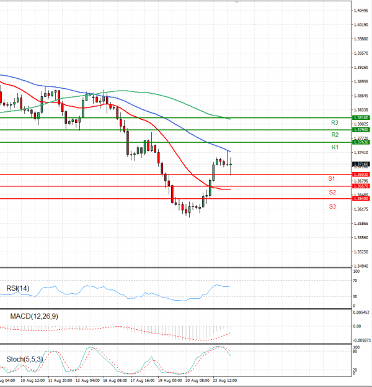Select the 1.36930 red price tag
372x387 pixels.
pos(361,175)
